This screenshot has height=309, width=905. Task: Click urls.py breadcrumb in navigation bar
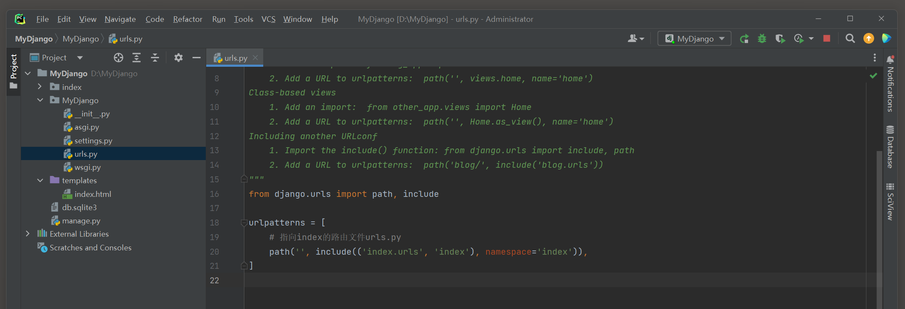(x=126, y=39)
